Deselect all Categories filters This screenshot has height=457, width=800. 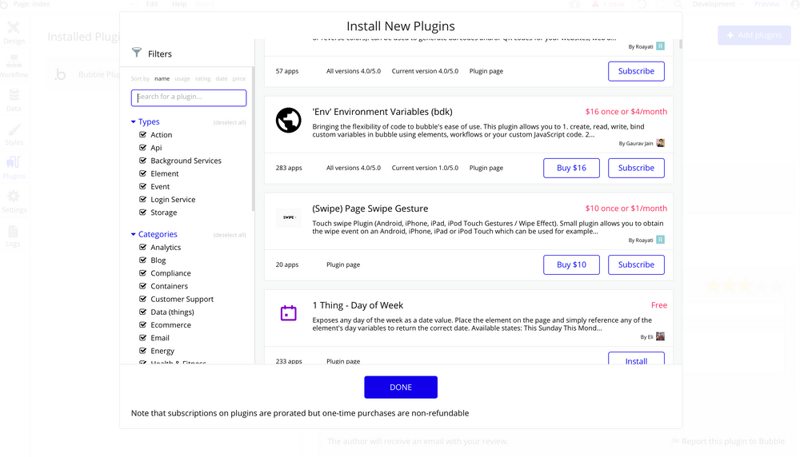click(230, 235)
